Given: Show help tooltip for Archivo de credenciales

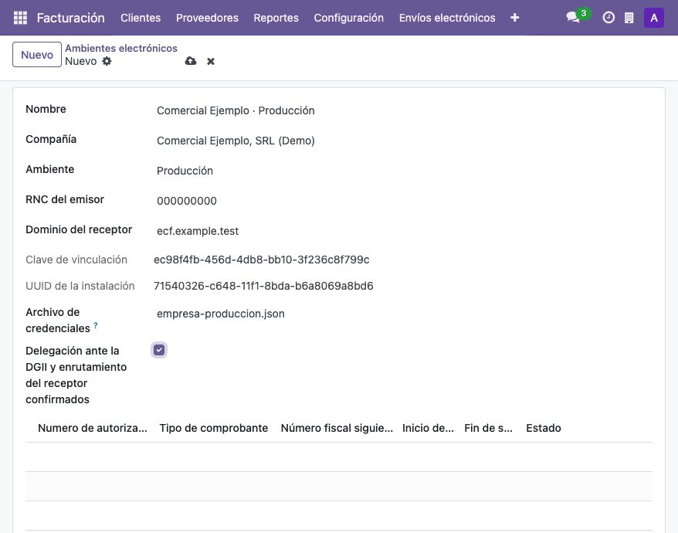Looking at the screenshot, I should pos(96,325).
